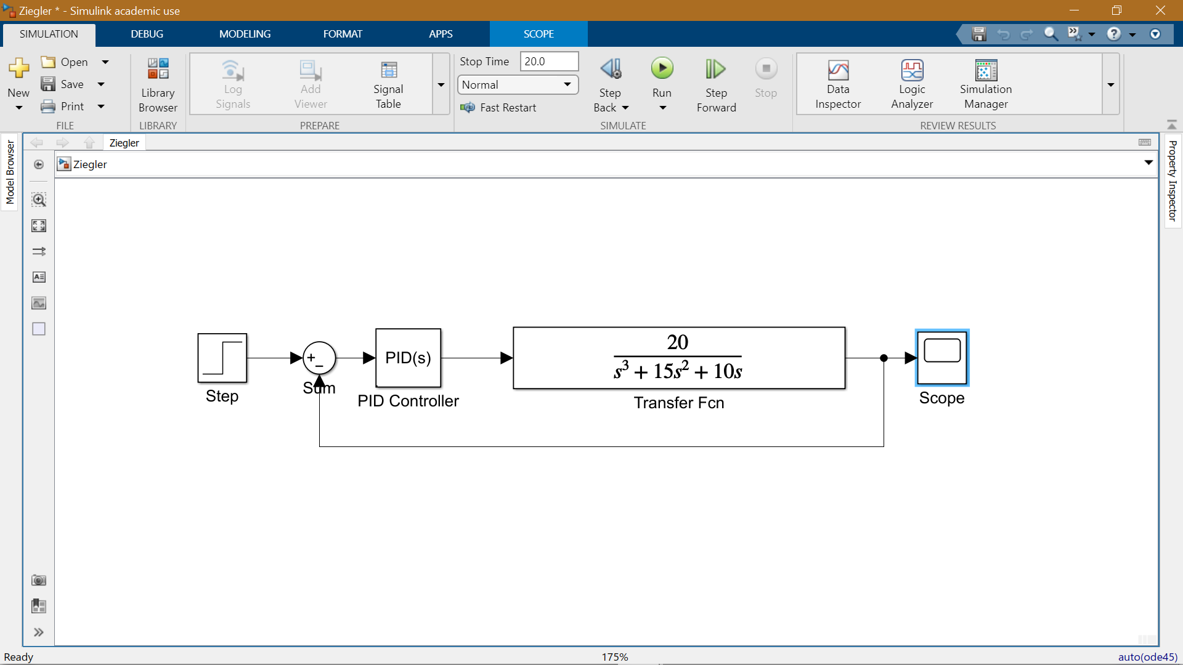This screenshot has height=665, width=1183.
Task: Click the Open folder icon
Action: [48, 62]
